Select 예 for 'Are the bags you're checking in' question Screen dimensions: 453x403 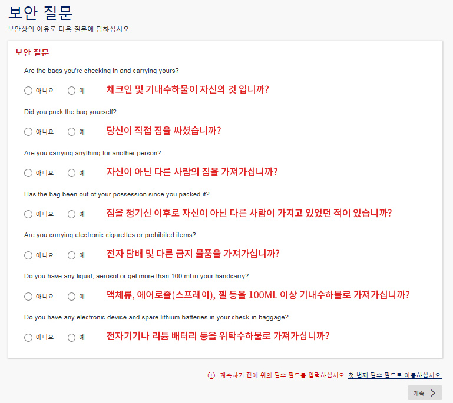(71, 91)
